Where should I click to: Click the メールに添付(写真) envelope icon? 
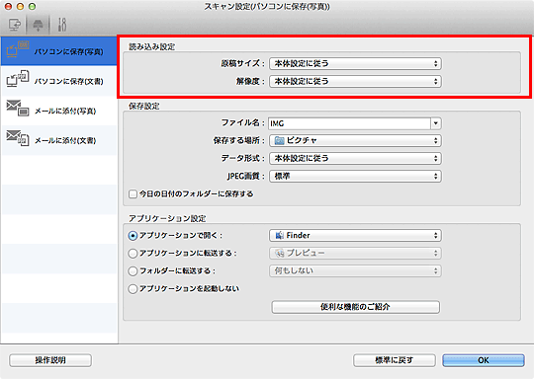pos(18,109)
